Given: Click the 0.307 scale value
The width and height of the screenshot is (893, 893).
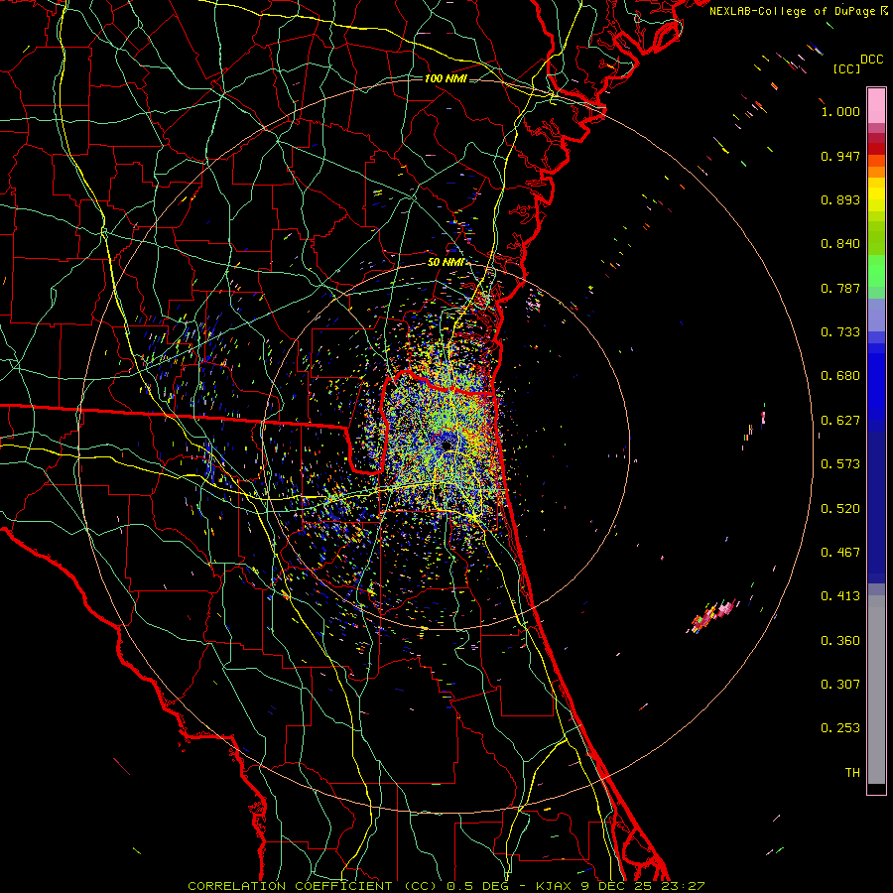Looking at the screenshot, I should point(840,685).
